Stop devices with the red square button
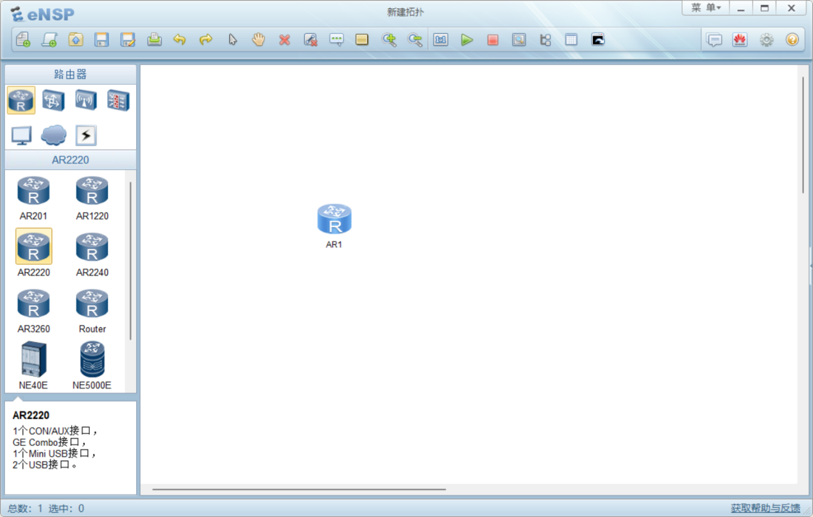Image resolution: width=813 pixels, height=517 pixels. tap(493, 40)
